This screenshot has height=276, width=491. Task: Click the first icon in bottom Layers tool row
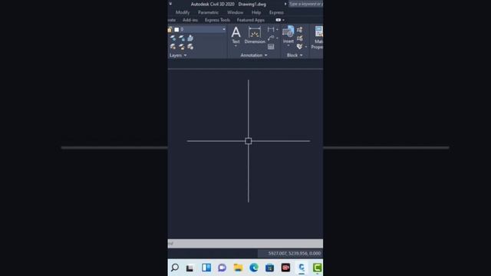[173, 47]
